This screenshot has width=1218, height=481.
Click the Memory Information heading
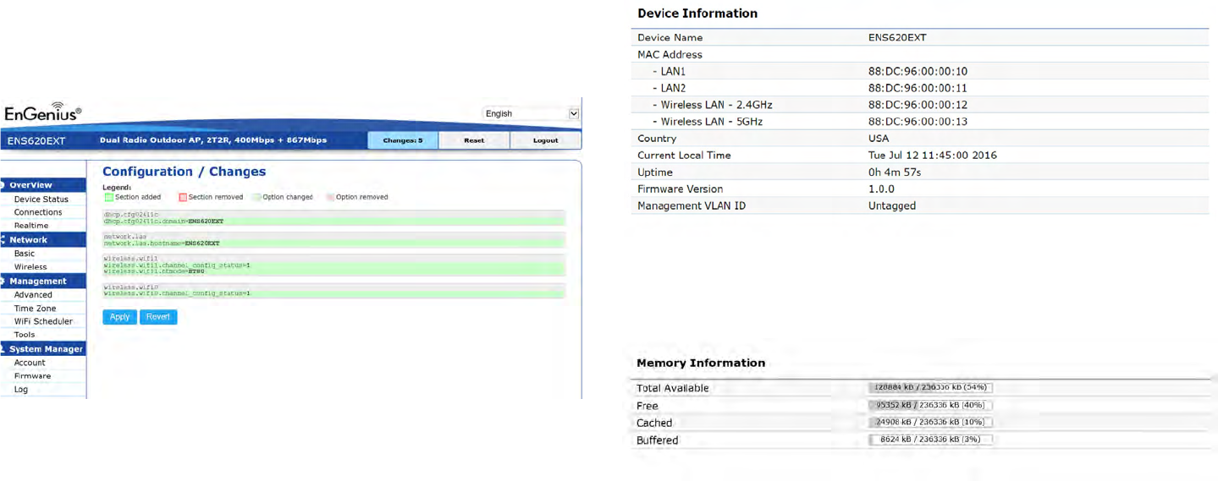click(701, 363)
